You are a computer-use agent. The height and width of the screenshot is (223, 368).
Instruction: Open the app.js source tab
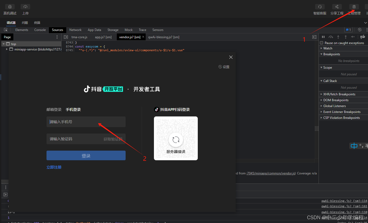[x=103, y=37]
